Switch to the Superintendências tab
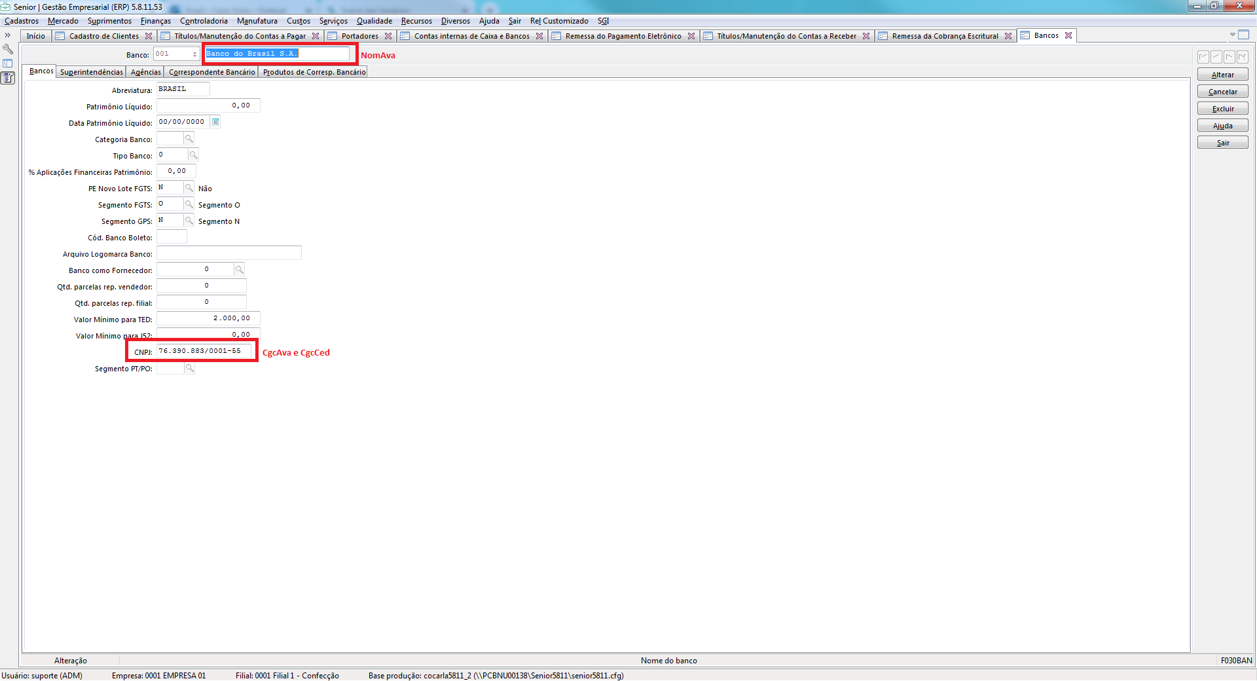The width and height of the screenshot is (1257, 681). [92, 72]
